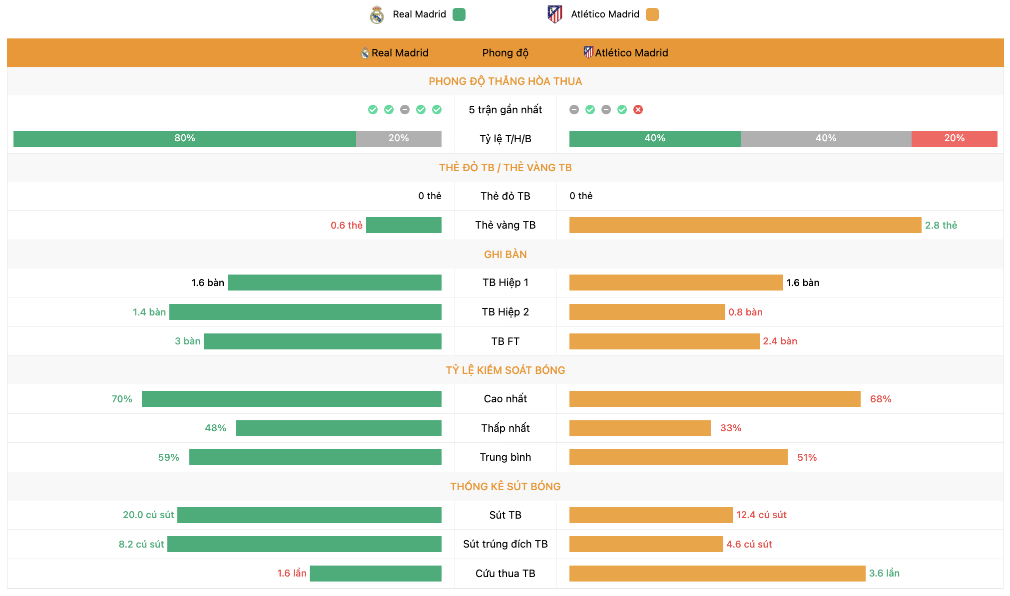Click Real Madrid's fifth recent-match win icon

(437, 110)
